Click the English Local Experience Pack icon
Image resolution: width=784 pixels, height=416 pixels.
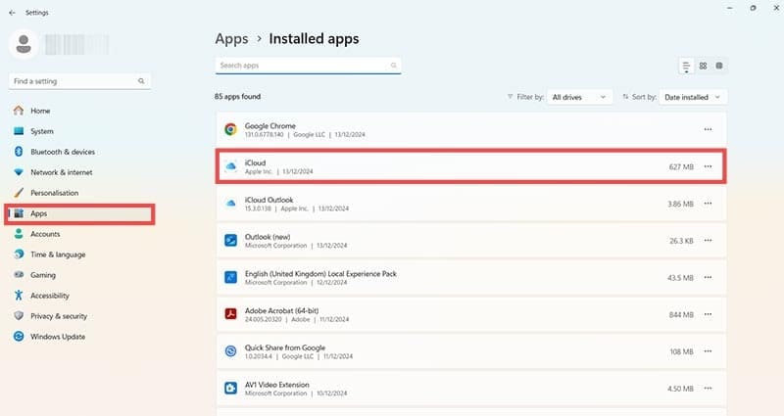[230, 277]
